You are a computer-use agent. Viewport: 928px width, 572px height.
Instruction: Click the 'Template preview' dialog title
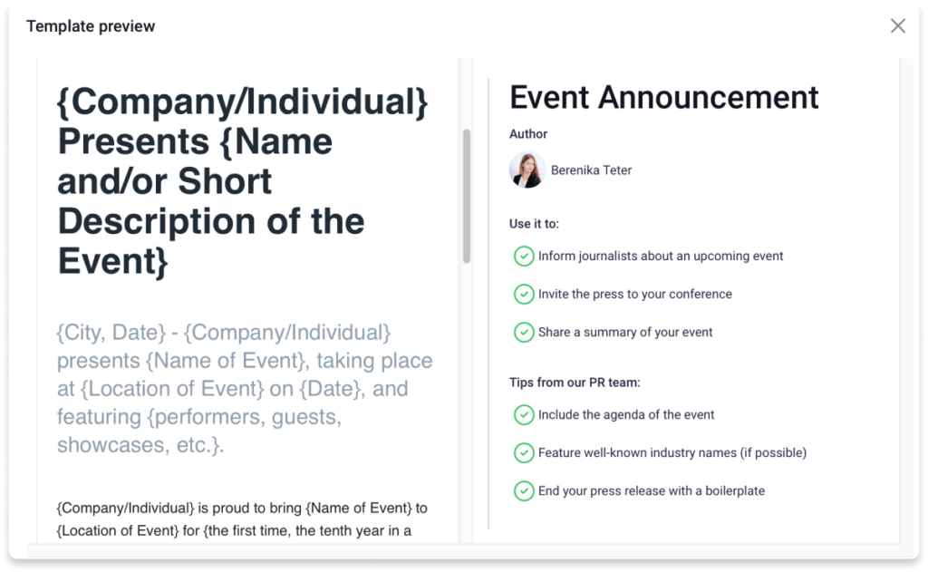(x=91, y=26)
